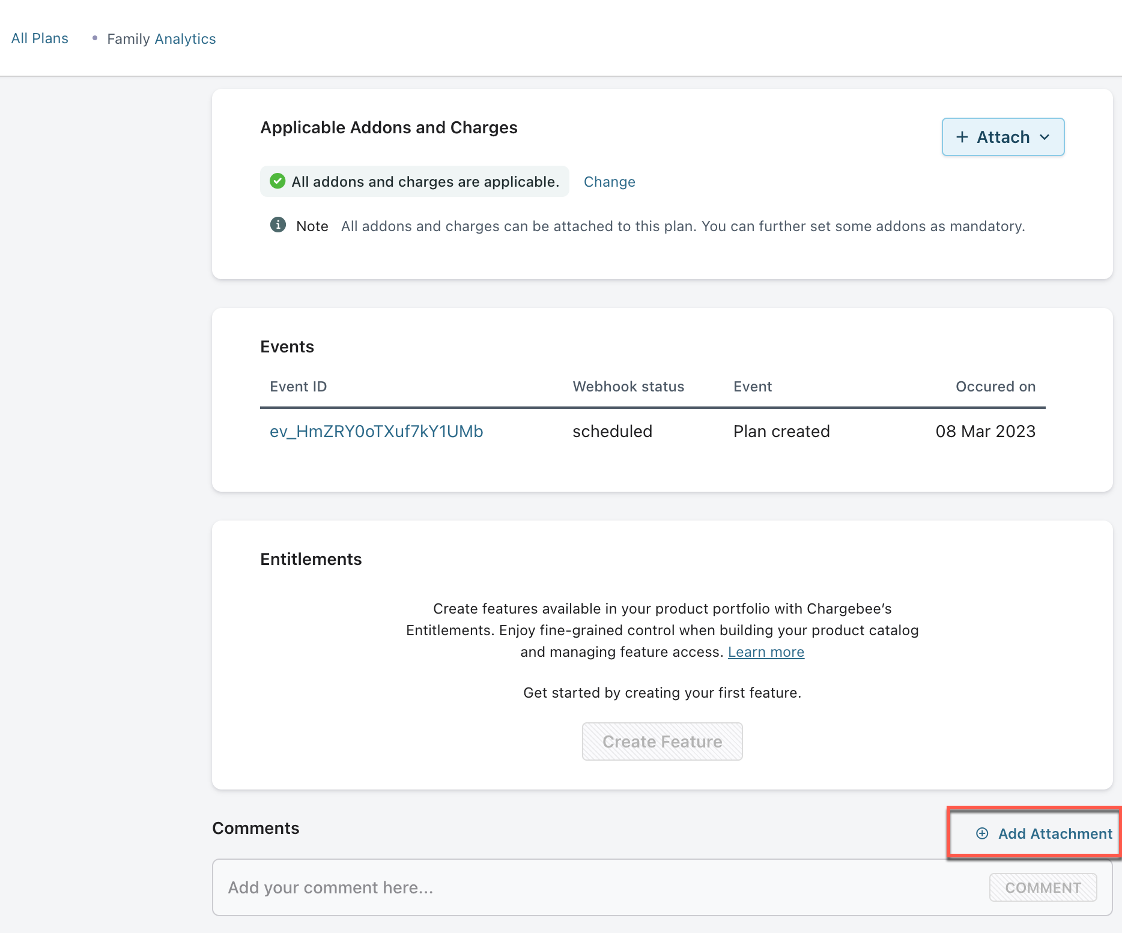Expand the Attach dropdown chevron

coord(1045,137)
